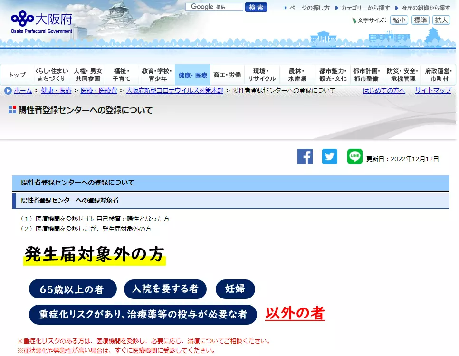Open 農林・水産業 tab
The image size is (459, 356).
click(297, 75)
